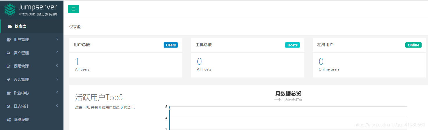Click the 活跃用户Top5 heading
The height and width of the screenshot is (130, 428).
[x=99, y=98]
